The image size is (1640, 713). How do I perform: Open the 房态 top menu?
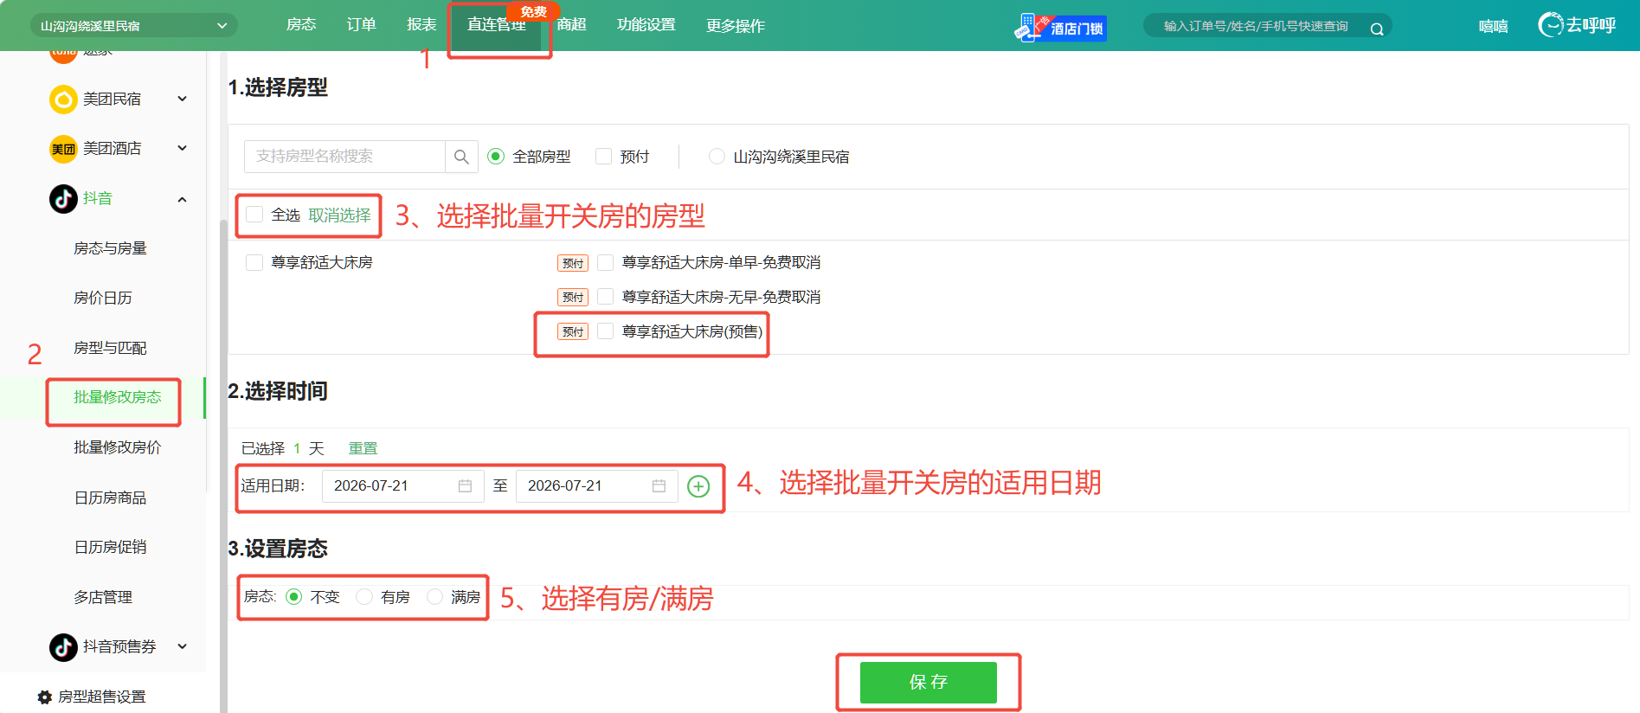click(301, 25)
